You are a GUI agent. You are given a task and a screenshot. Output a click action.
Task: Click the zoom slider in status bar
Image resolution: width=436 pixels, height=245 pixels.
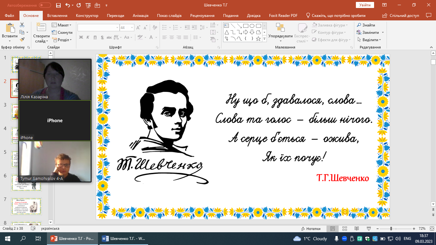pos(391,229)
